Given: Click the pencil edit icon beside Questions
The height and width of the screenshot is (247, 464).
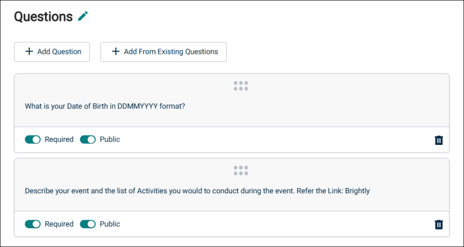Looking at the screenshot, I should coord(83,16).
